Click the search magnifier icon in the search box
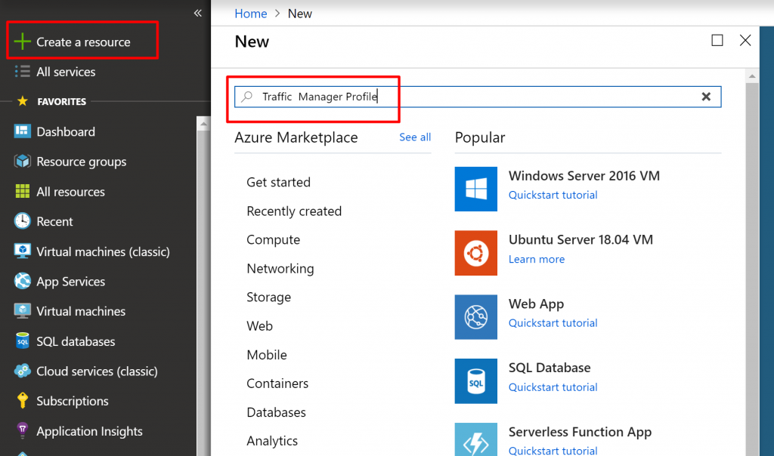This screenshot has width=774, height=456. [247, 96]
